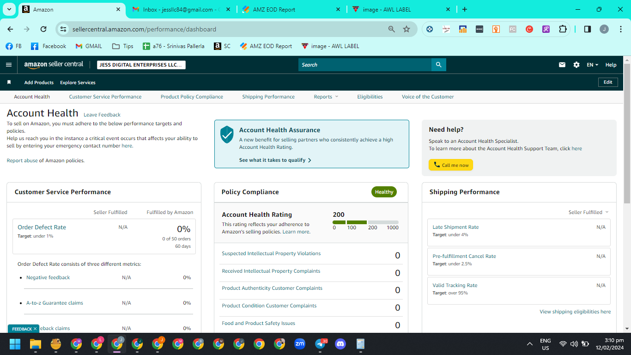Viewport: 631px width, 355px height.
Task: Bookmark this page with the star icon
Action: pos(407,29)
